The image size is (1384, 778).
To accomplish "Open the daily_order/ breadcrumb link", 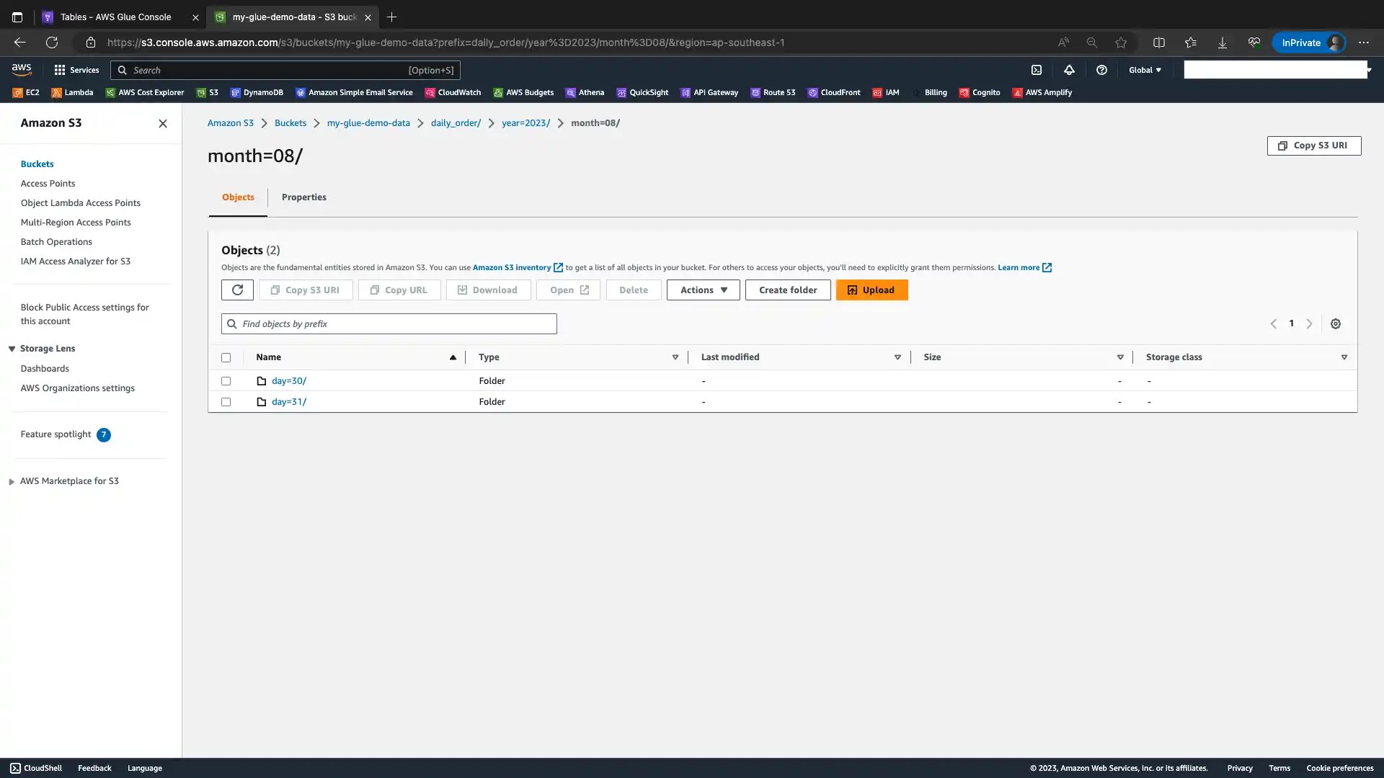I will 456,122.
